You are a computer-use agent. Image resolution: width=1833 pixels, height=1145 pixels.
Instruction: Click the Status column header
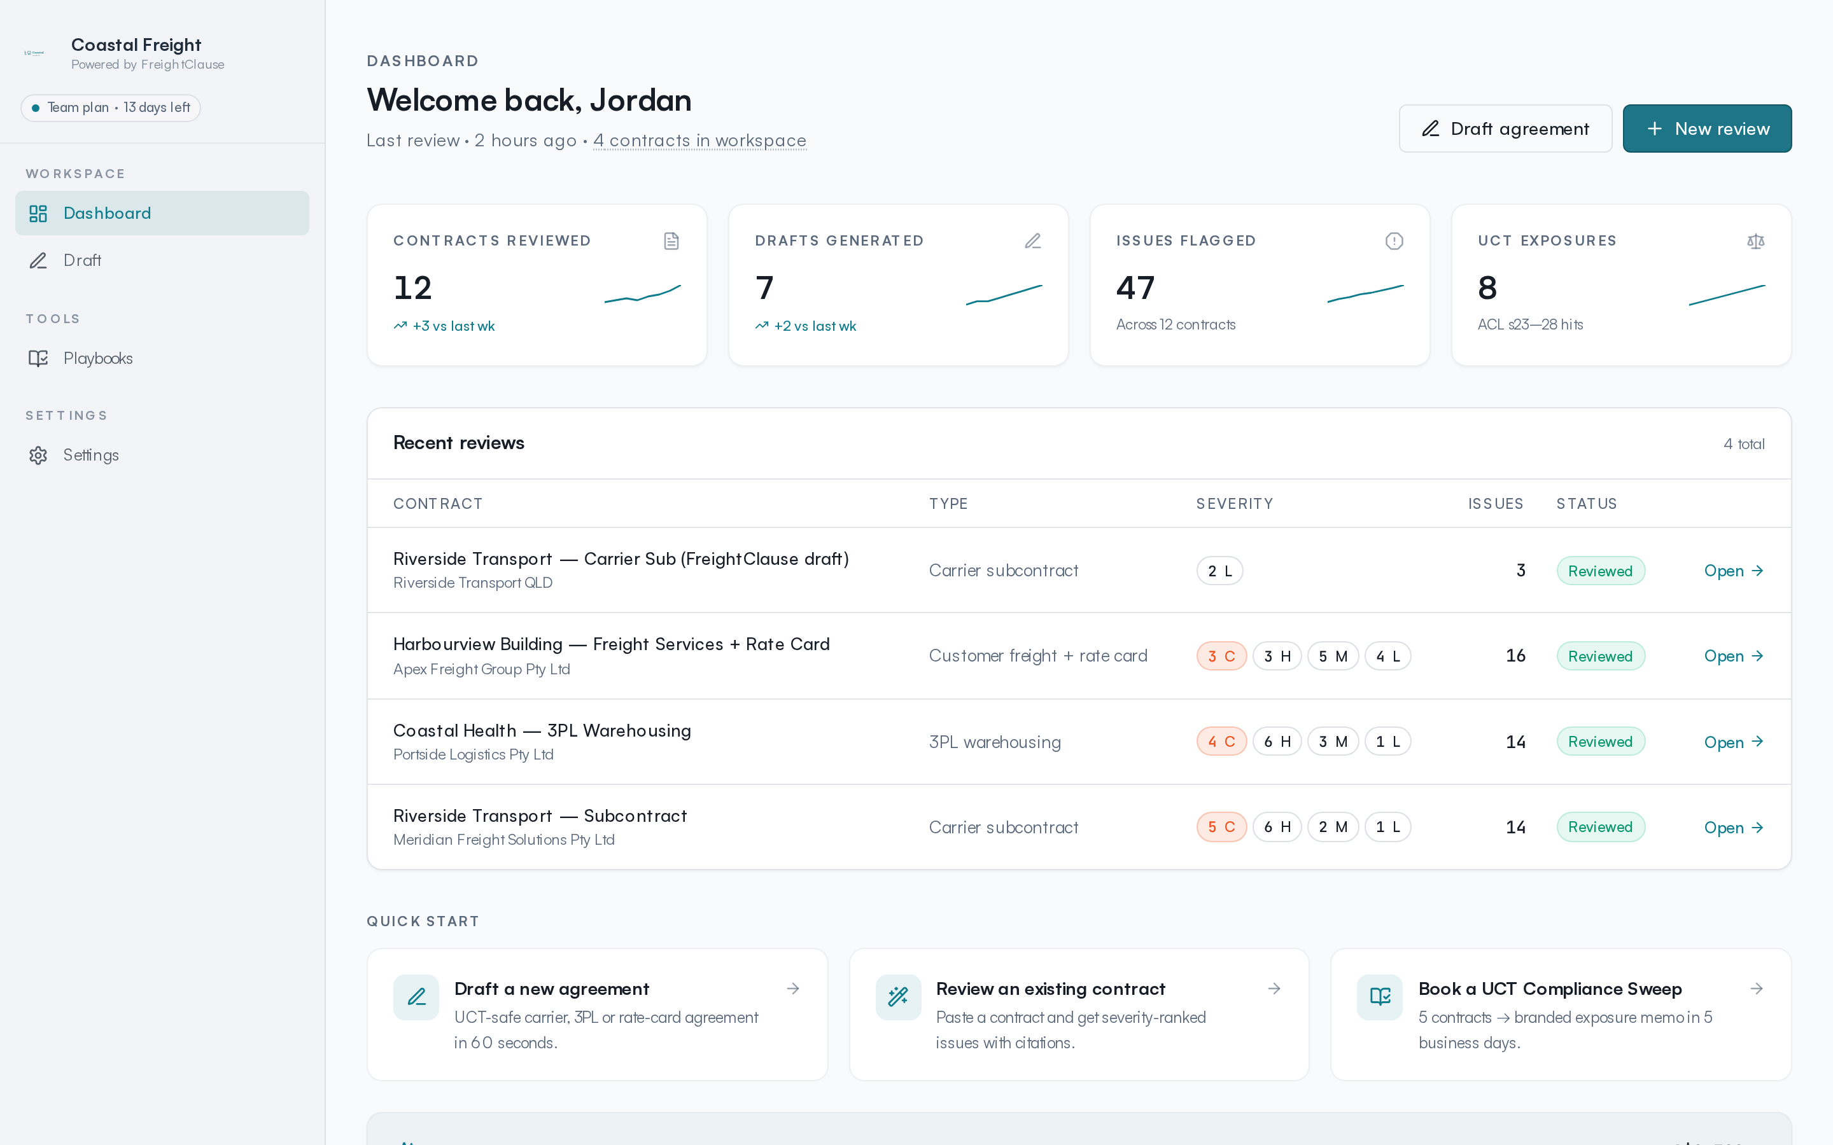click(x=1586, y=504)
